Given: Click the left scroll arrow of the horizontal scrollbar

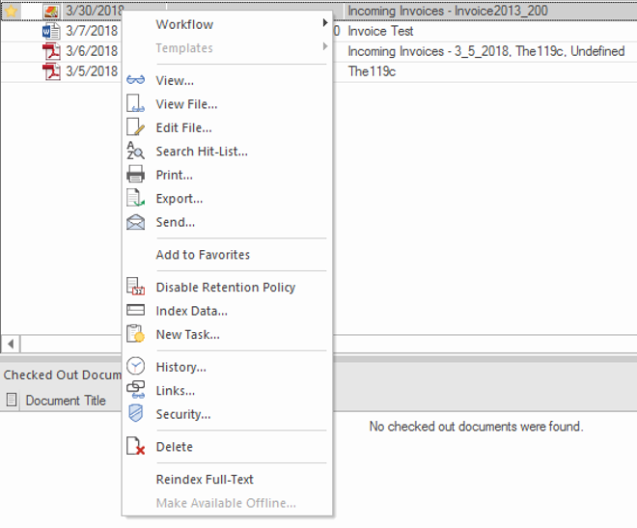Looking at the screenshot, I should tap(11, 344).
